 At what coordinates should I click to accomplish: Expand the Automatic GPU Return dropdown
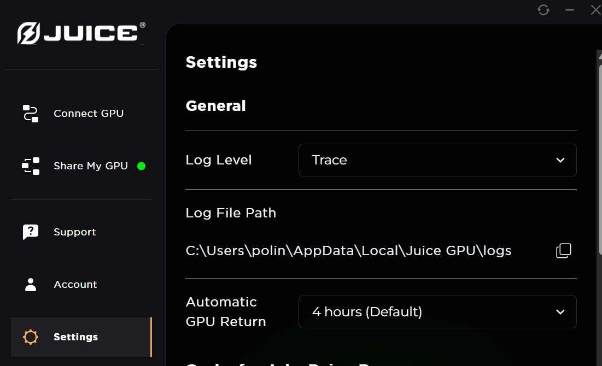point(437,311)
